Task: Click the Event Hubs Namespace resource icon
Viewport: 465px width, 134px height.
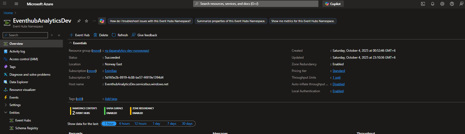Action: pos(7,23)
